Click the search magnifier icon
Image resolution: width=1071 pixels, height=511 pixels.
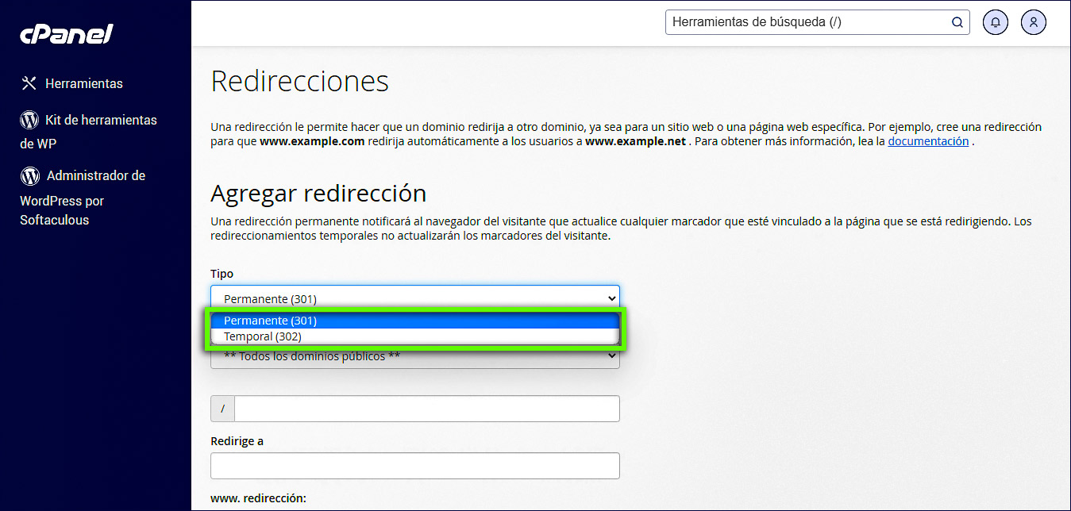[x=957, y=22]
